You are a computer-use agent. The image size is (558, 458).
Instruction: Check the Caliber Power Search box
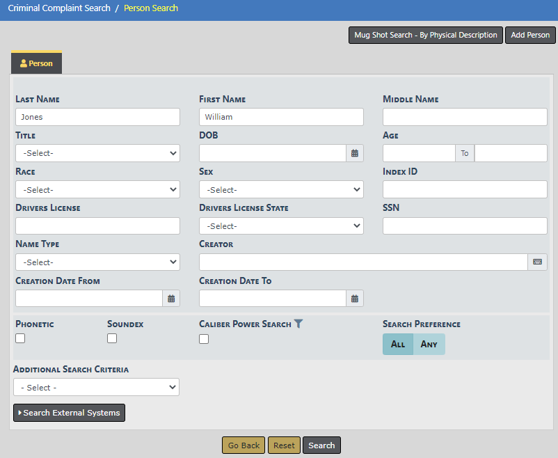pyautogui.click(x=204, y=339)
